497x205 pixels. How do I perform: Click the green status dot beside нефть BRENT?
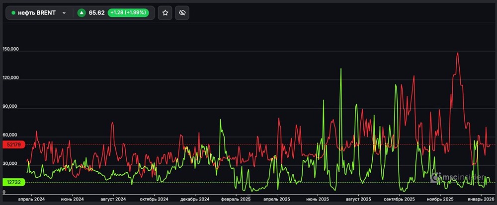(x=13, y=13)
